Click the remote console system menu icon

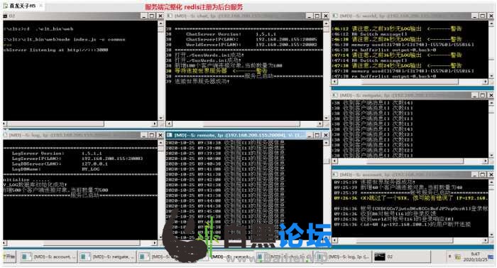pos(170,135)
